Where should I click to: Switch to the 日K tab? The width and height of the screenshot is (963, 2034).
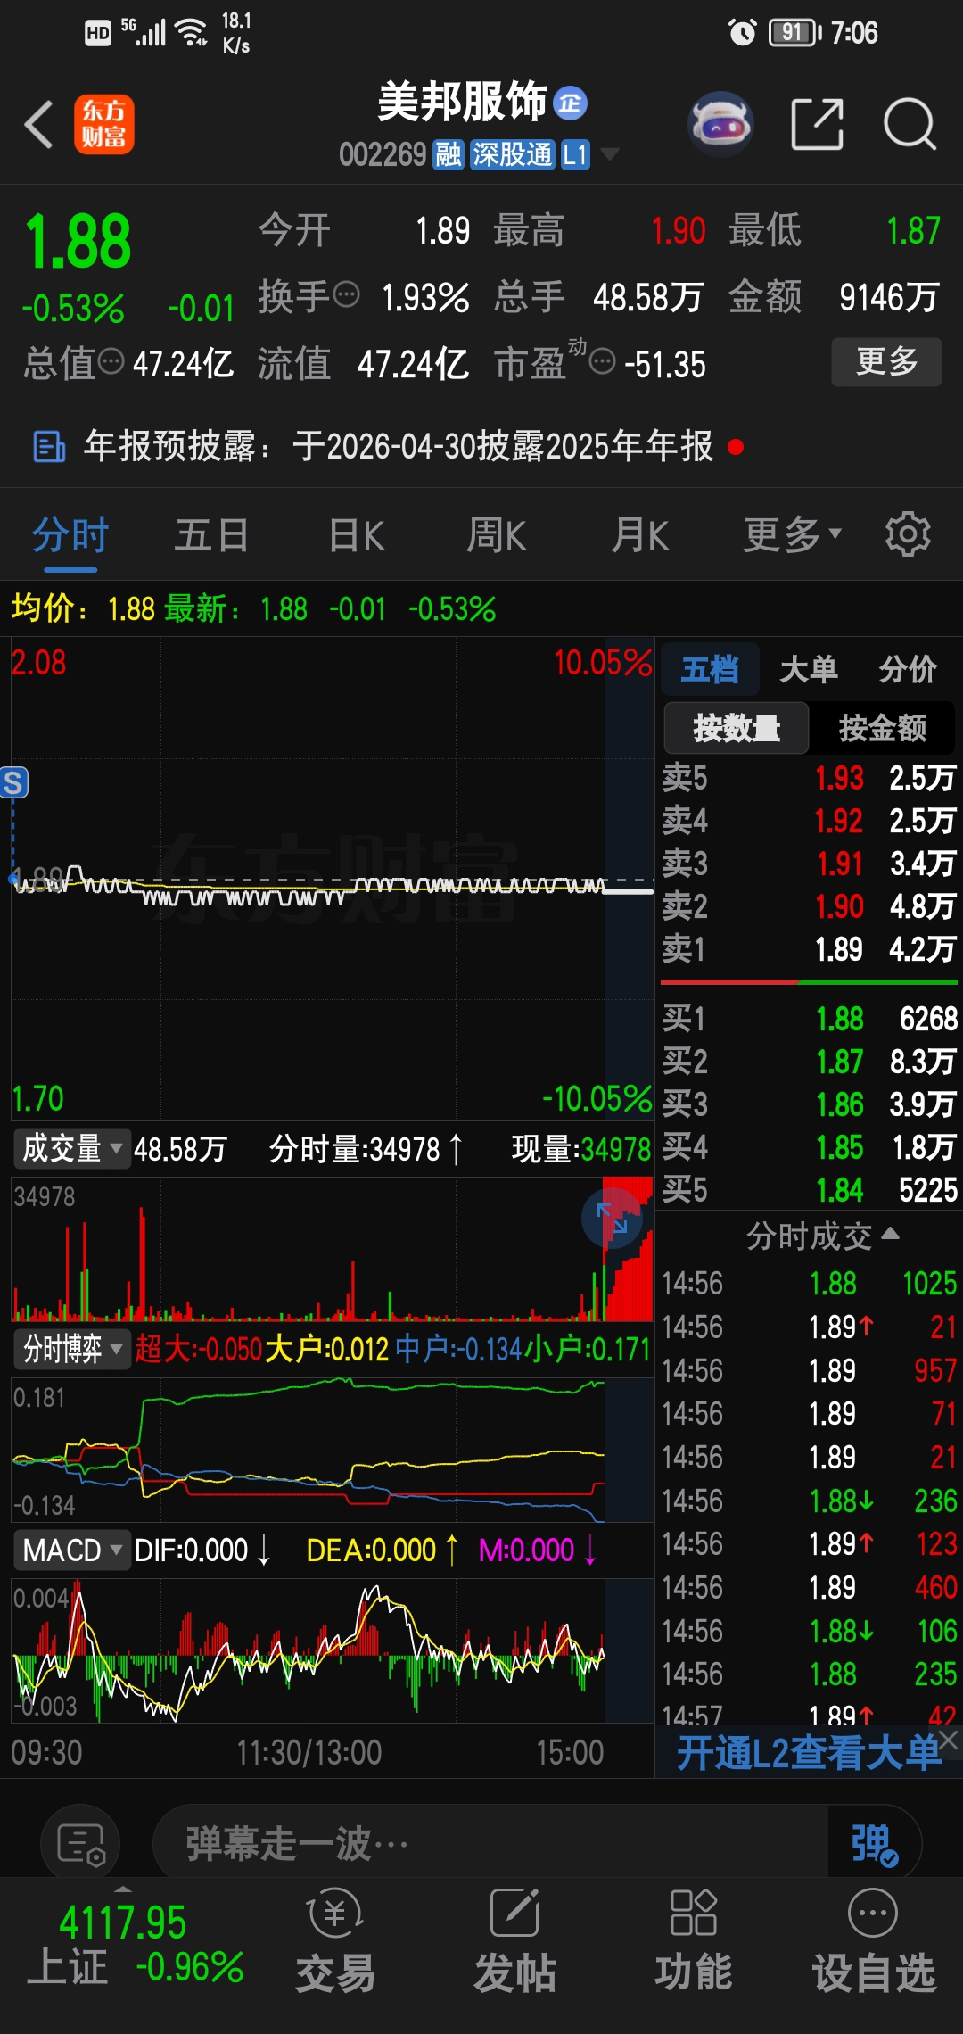[x=357, y=534]
